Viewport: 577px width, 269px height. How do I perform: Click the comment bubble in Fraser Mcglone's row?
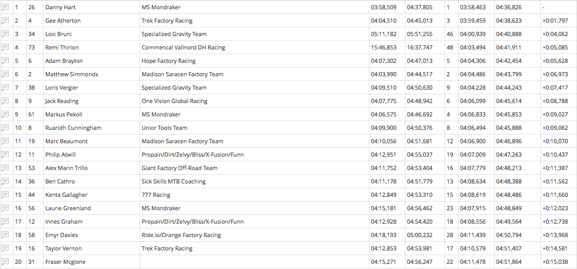pyautogui.click(x=6, y=262)
